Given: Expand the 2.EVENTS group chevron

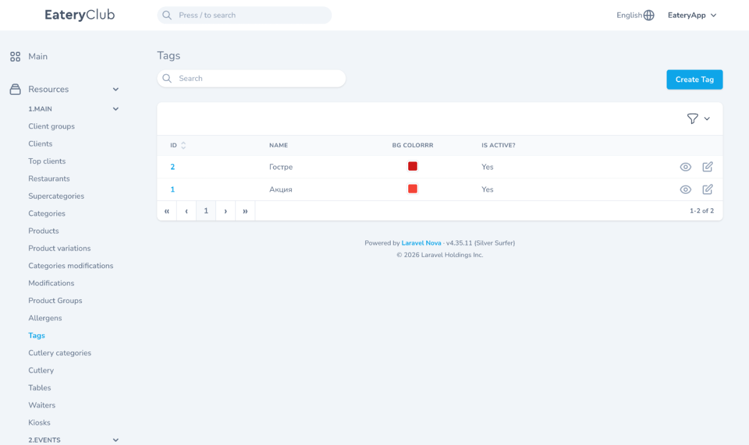Looking at the screenshot, I should click(x=115, y=440).
